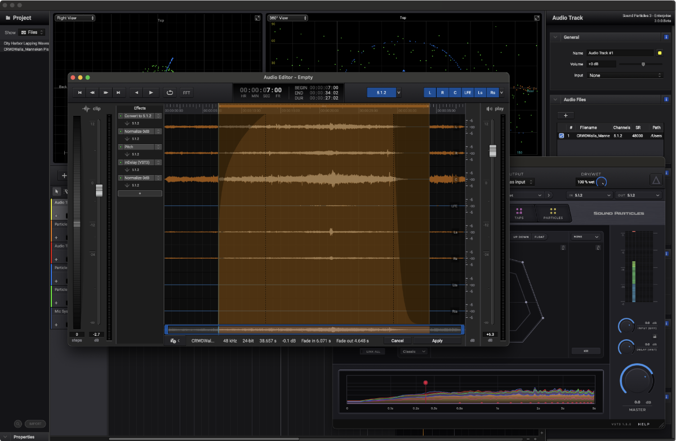The width and height of the screenshot is (676, 441).
Task: Click the fast forward transport button
Action: (x=105, y=92)
